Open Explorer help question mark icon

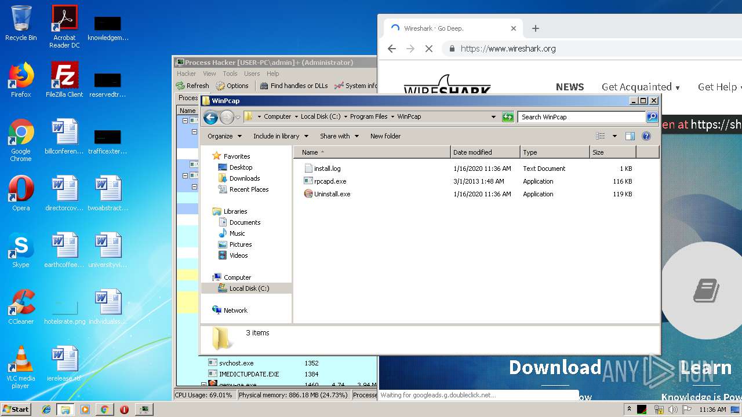[646, 136]
